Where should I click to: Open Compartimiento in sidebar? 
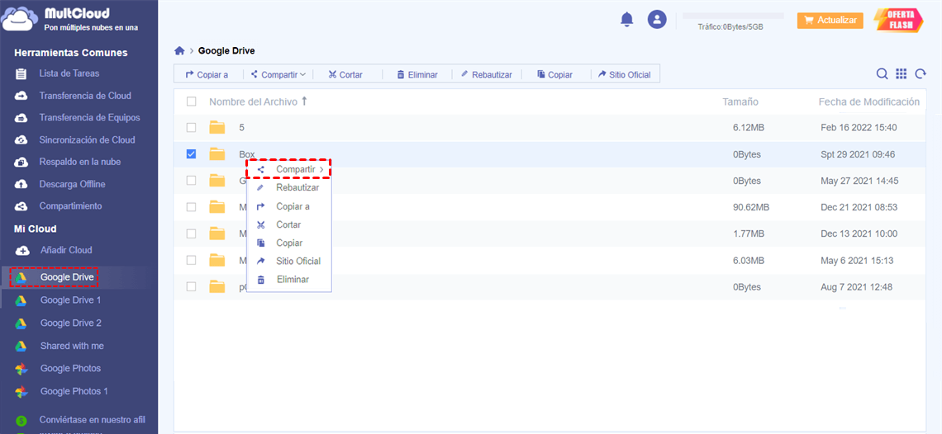[x=70, y=206]
